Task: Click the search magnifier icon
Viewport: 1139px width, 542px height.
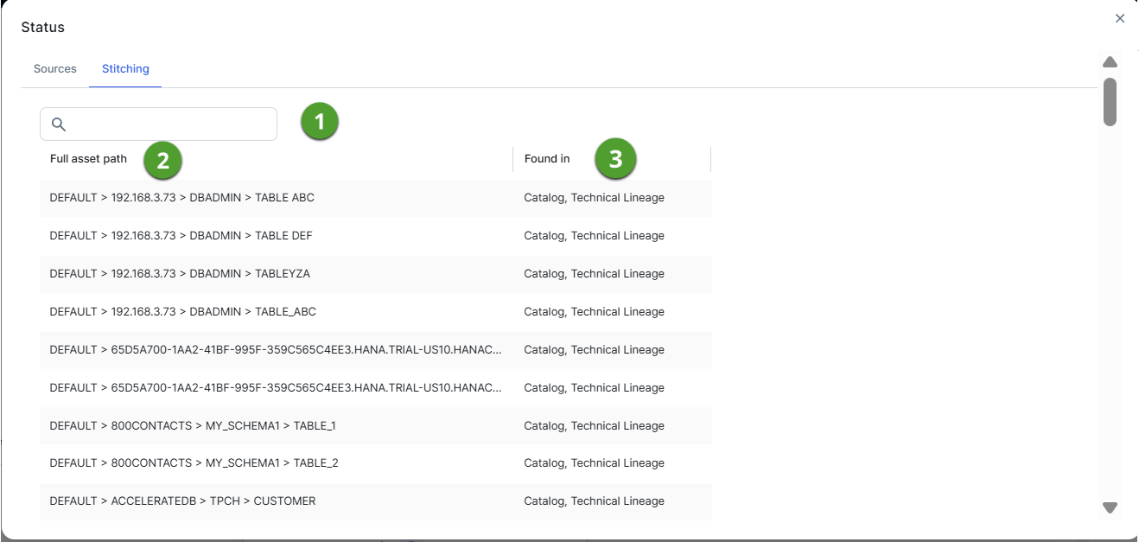Action: (59, 124)
